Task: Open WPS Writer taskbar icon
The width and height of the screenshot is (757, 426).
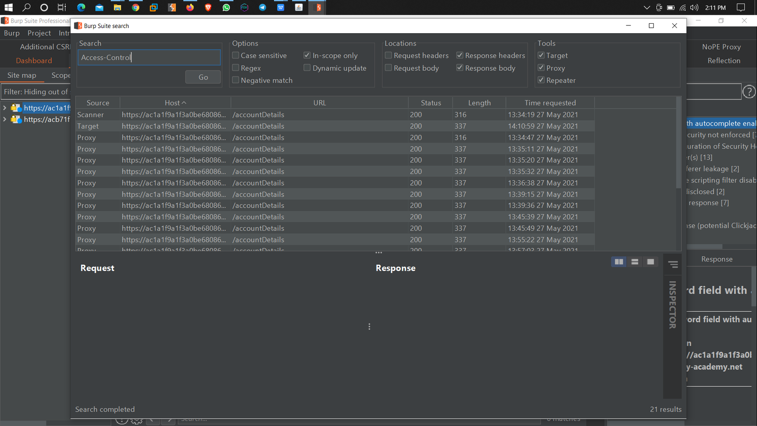Action: coord(281,8)
